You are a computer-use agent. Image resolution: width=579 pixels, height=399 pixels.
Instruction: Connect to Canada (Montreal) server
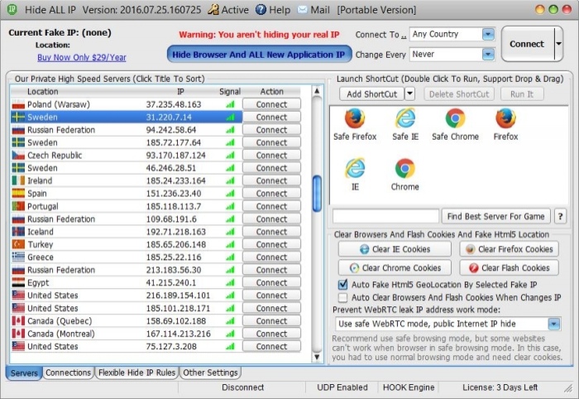272,334
